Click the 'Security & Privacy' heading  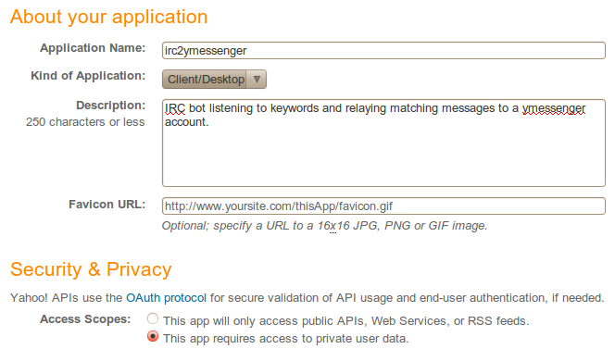pyautogui.click(x=91, y=269)
